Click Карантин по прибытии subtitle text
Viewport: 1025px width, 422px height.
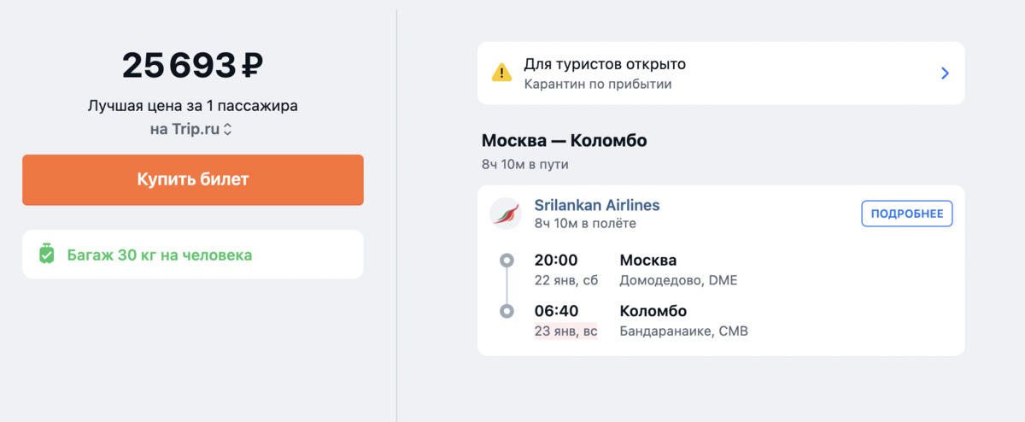(598, 84)
